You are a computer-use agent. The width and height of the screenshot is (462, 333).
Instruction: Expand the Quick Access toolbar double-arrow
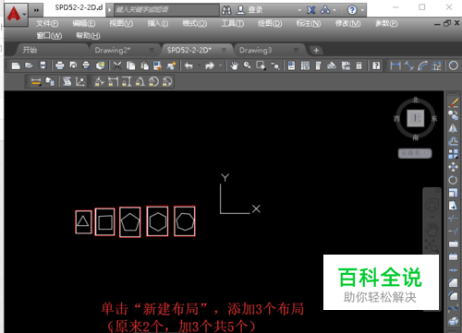click(x=36, y=10)
